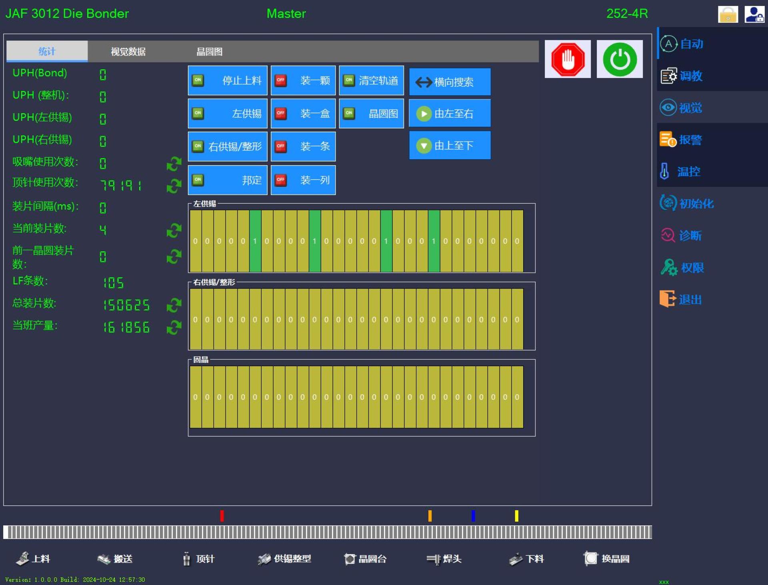Open the 报警 alarm panel
The height and width of the screenshot is (585, 768).
tap(681, 140)
